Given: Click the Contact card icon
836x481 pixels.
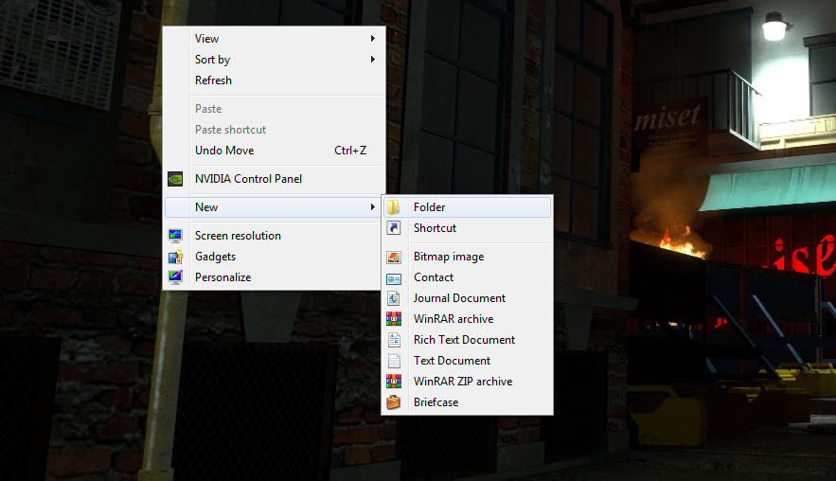Looking at the screenshot, I should pyautogui.click(x=394, y=278).
